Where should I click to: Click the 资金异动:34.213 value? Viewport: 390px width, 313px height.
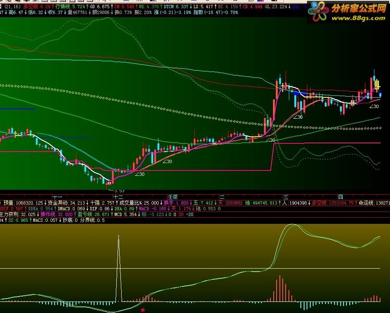(x=66, y=203)
